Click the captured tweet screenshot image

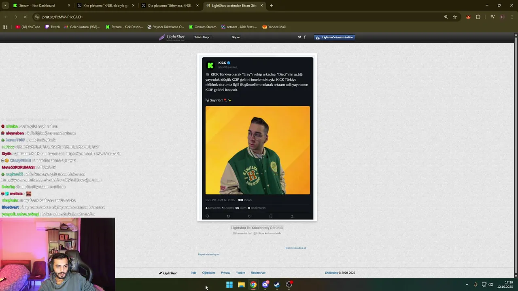point(257,138)
